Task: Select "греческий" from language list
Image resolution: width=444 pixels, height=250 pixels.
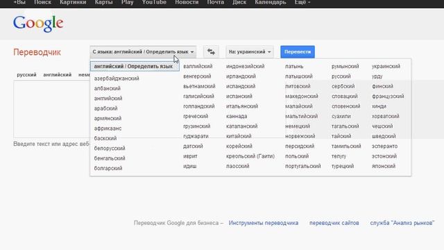Action: (196, 116)
